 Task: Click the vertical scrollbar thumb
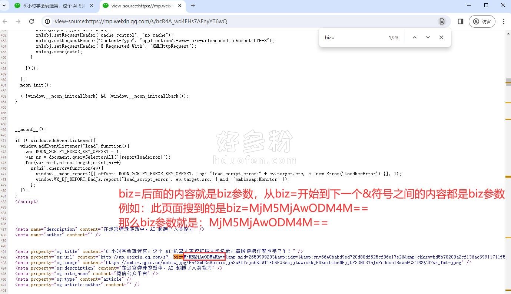509,82
